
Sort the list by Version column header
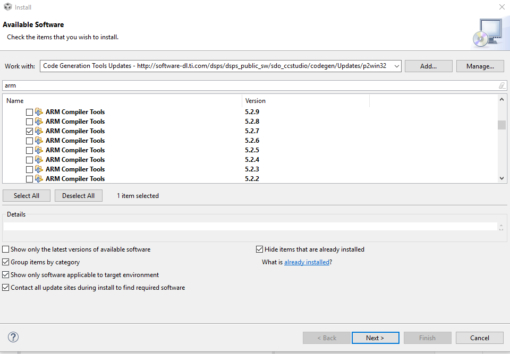coord(305,101)
